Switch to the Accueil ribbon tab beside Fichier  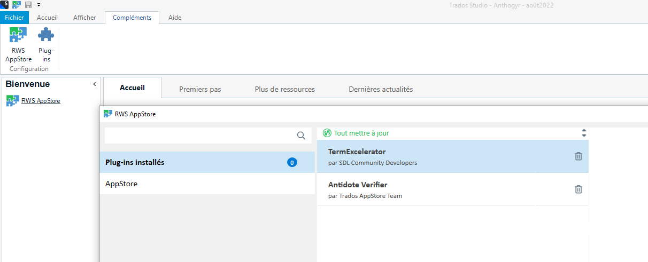[47, 18]
